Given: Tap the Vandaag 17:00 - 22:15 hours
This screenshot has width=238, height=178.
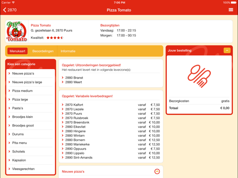Looking at the screenshot, I should pos(118,31).
